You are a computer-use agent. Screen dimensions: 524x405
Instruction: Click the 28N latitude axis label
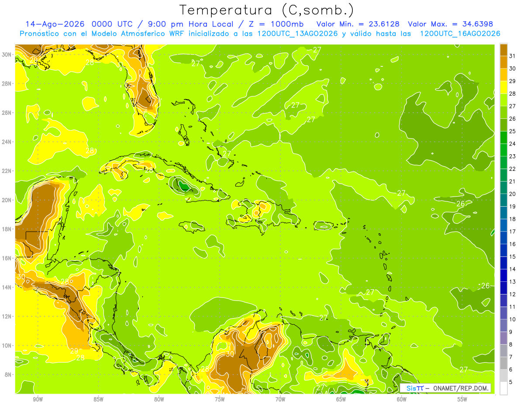point(7,83)
